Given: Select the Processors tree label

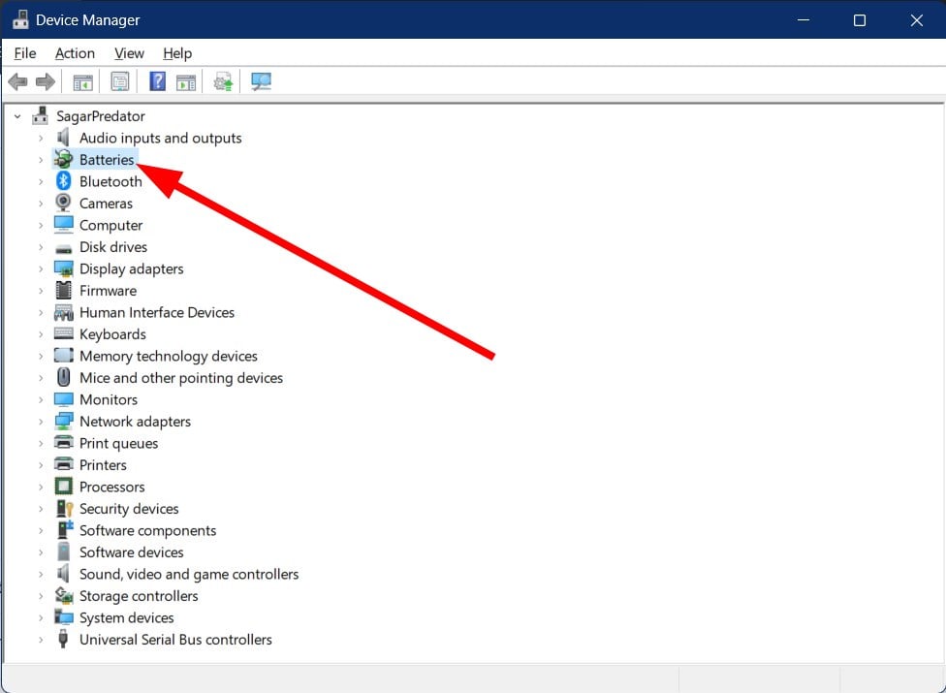Looking at the screenshot, I should point(112,487).
